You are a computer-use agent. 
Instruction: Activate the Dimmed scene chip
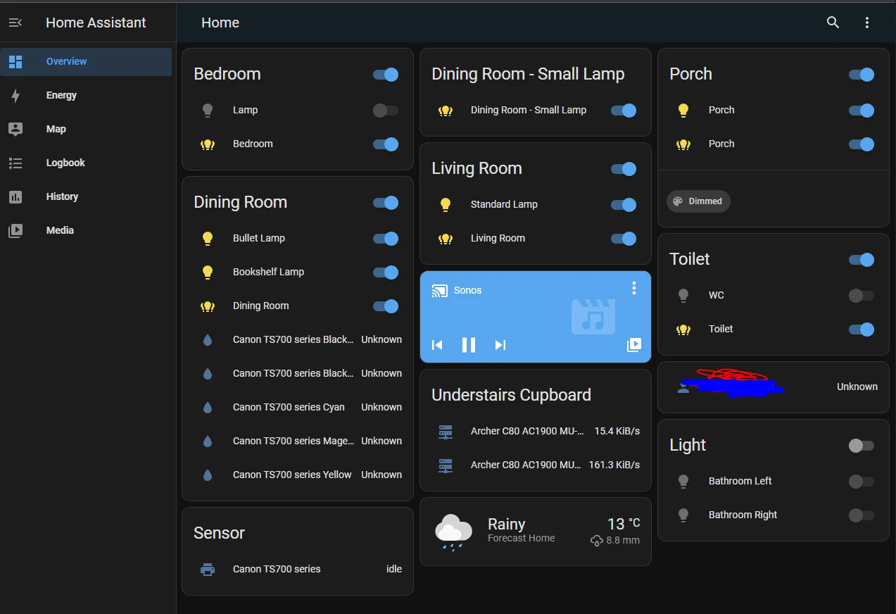point(698,201)
